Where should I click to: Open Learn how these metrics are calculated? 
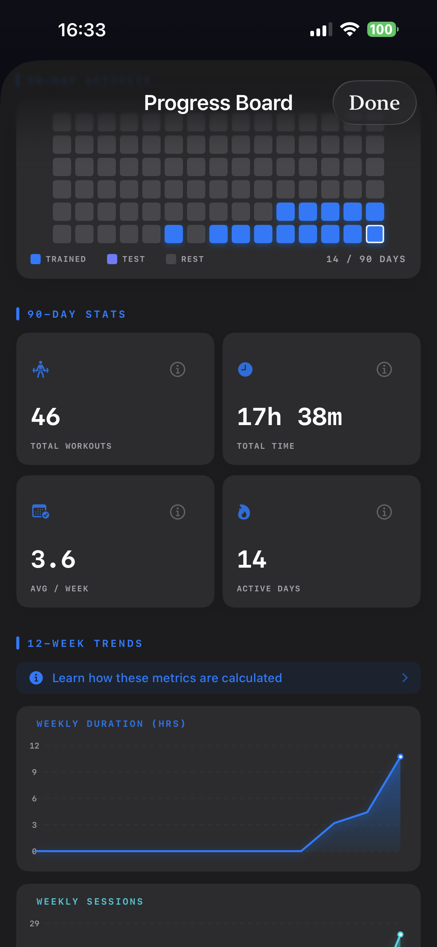tap(167, 677)
